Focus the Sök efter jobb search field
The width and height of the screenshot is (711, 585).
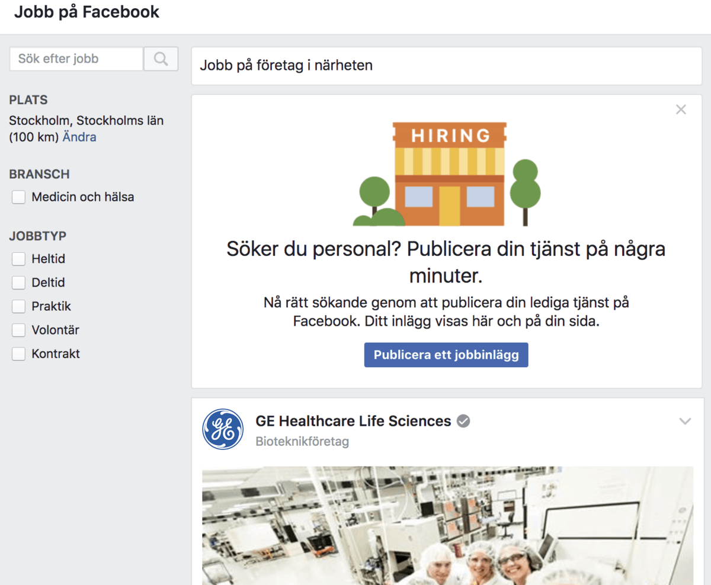pyautogui.click(x=76, y=59)
